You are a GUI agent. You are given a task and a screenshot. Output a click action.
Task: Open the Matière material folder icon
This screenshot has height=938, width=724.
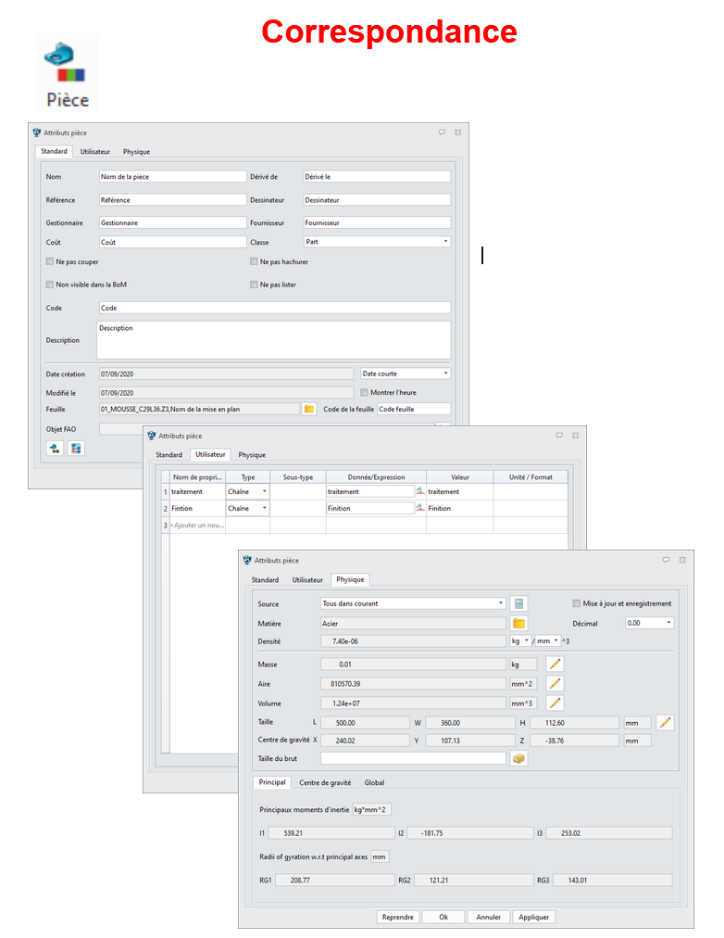(518, 624)
